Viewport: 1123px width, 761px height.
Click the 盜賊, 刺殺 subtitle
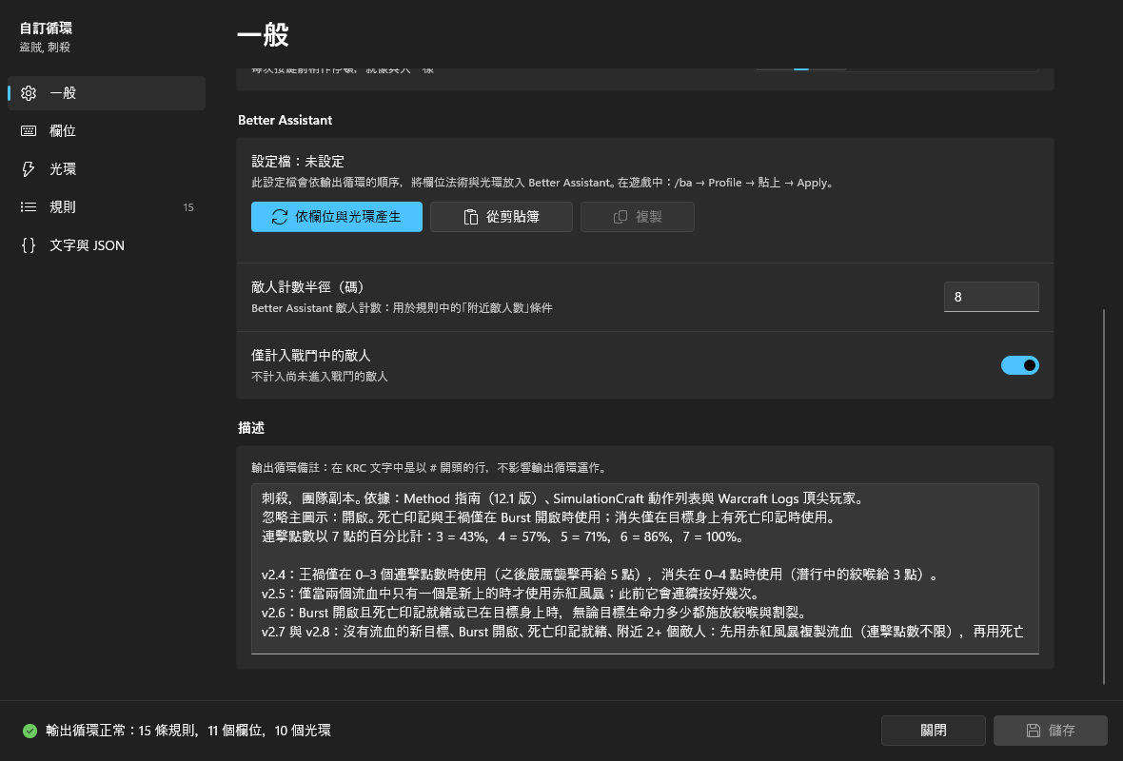pos(45,48)
